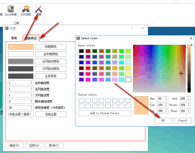195x153 pixels.
Task: Click Cancel in Select Color dialog
Action: coord(183,121)
